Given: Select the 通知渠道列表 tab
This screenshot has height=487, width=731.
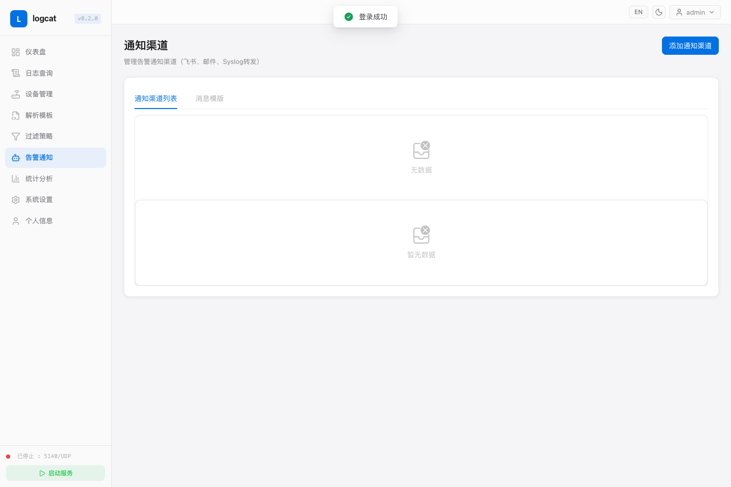Looking at the screenshot, I should coord(156,98).
